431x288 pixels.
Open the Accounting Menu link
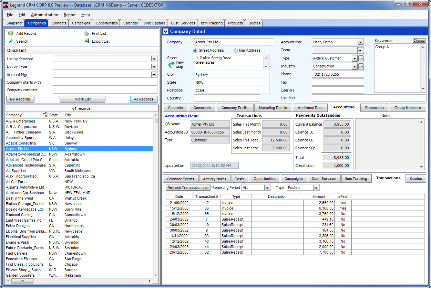pyautogui.click(x=182, y=116)
